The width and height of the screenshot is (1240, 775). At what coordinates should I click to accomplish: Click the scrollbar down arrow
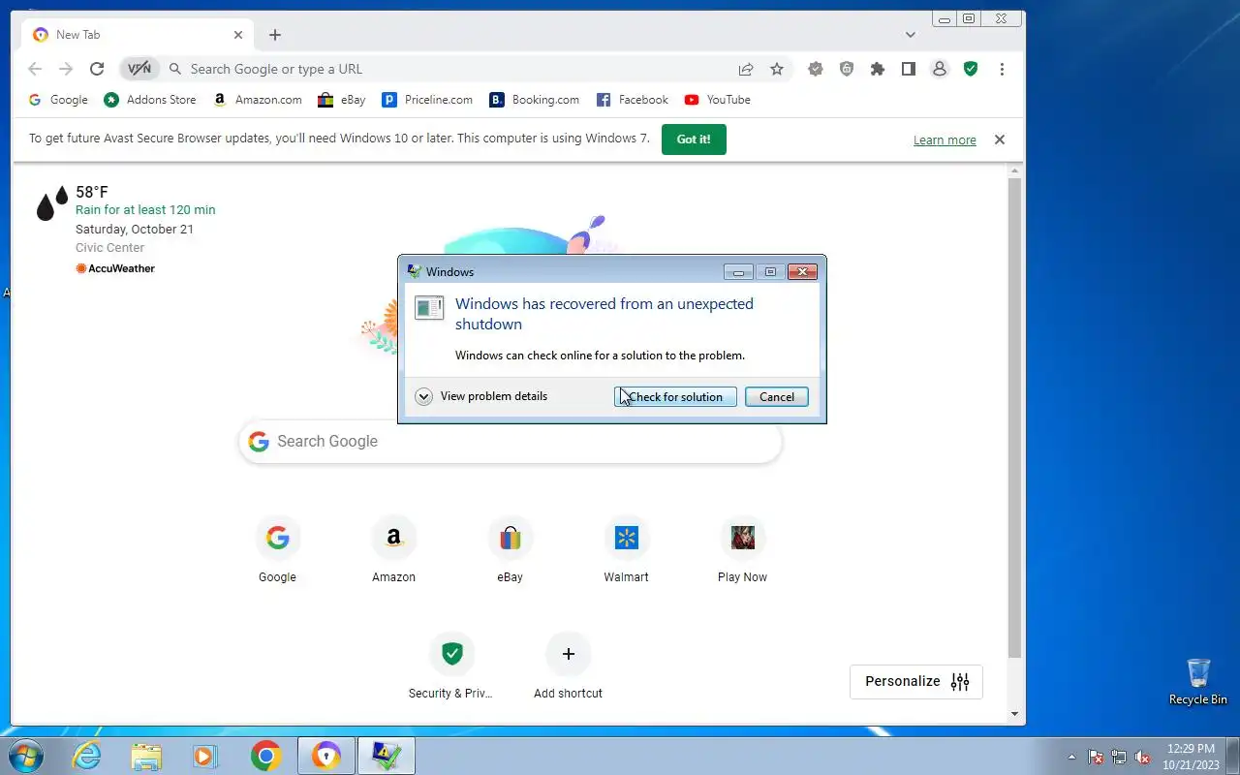tap(1015, 714)
